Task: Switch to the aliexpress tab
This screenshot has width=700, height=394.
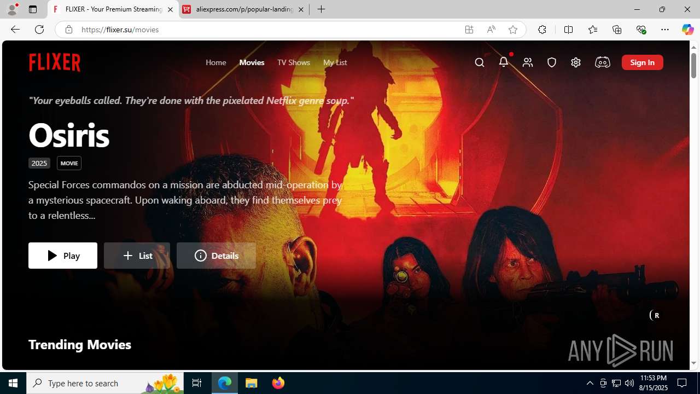Action: 244,9
